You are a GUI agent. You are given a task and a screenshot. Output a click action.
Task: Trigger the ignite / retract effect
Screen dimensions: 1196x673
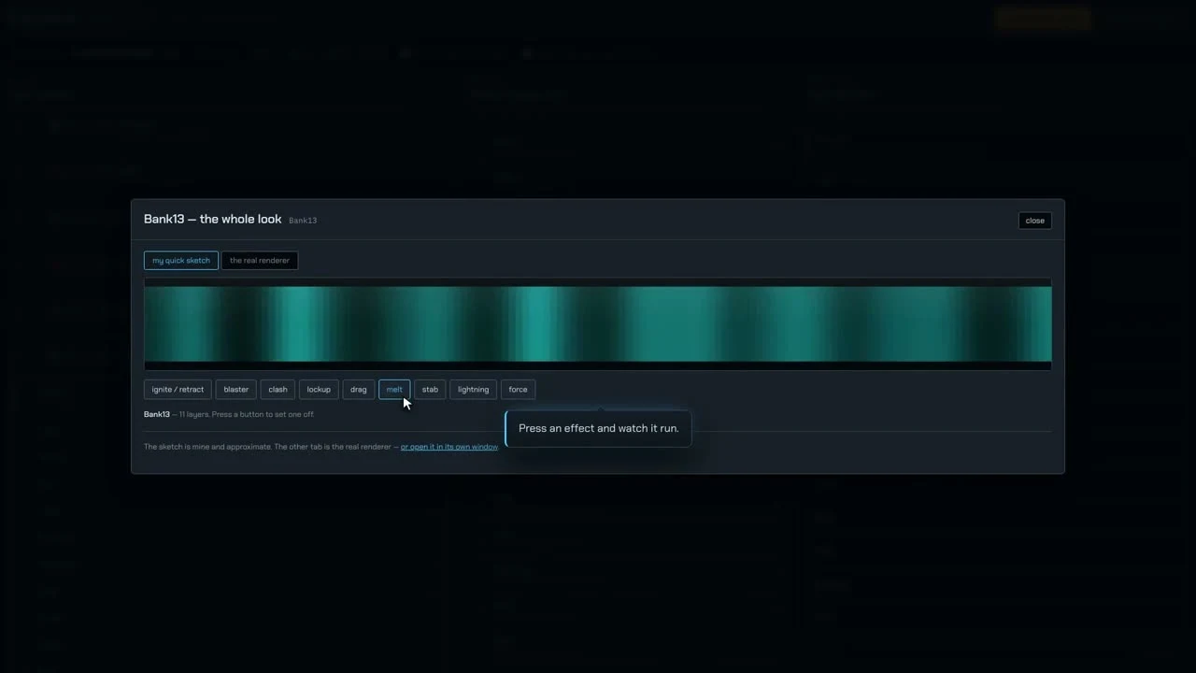(x=178, y=390)
